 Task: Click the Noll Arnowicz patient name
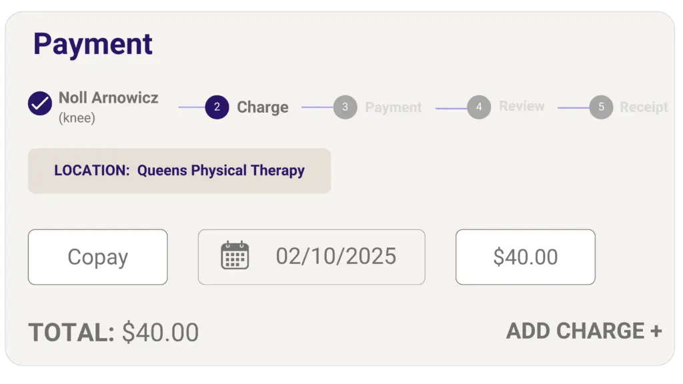point(109,98)
